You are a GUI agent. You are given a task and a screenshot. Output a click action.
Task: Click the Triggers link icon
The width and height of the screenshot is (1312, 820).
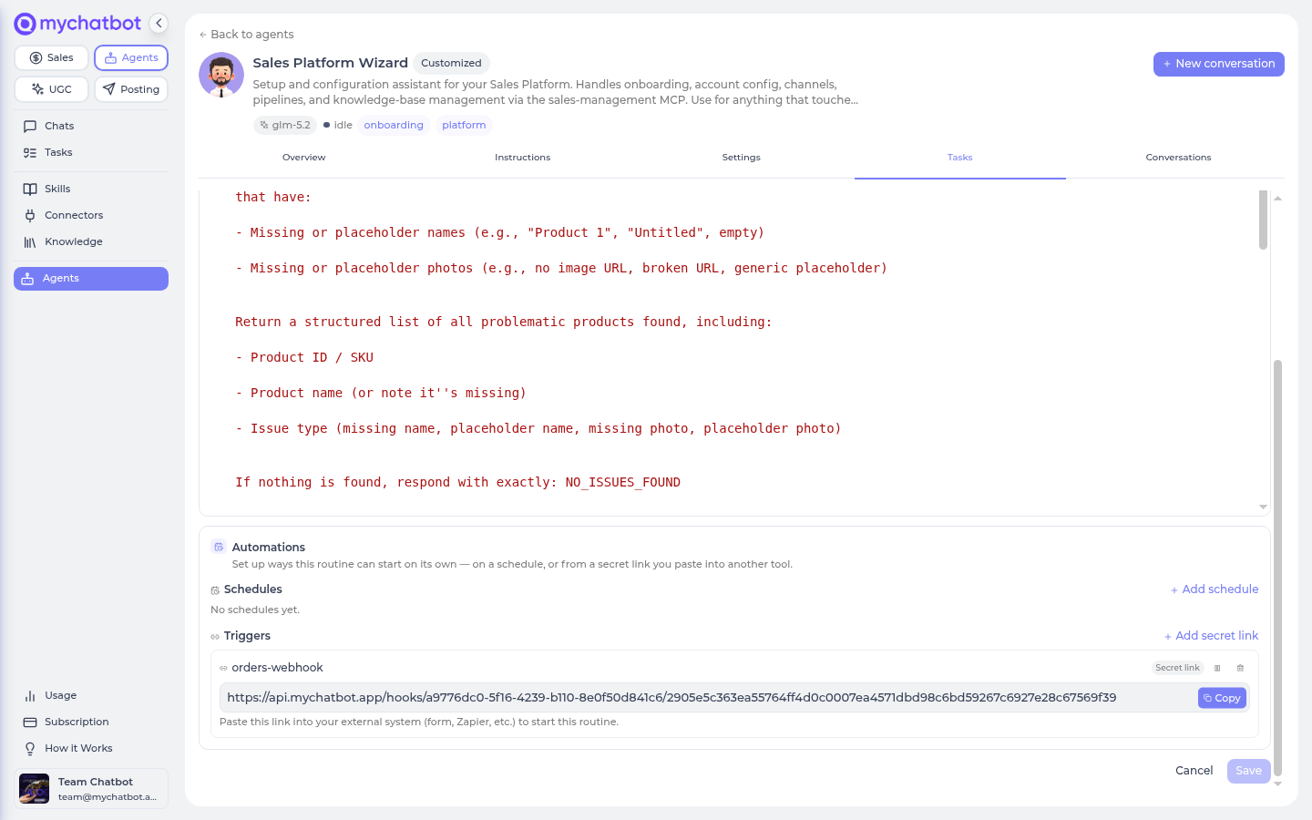[x=215, y=637]
